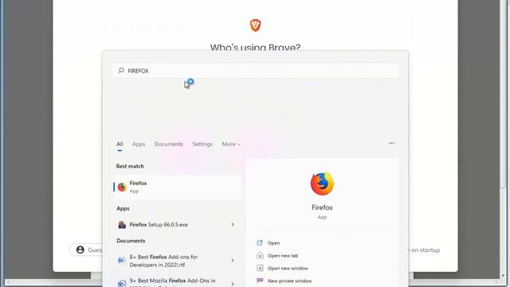This screenshot has width=510, height=287.
Task: Click the Guest profile avatar icon
Action: [x=80, y=250]
